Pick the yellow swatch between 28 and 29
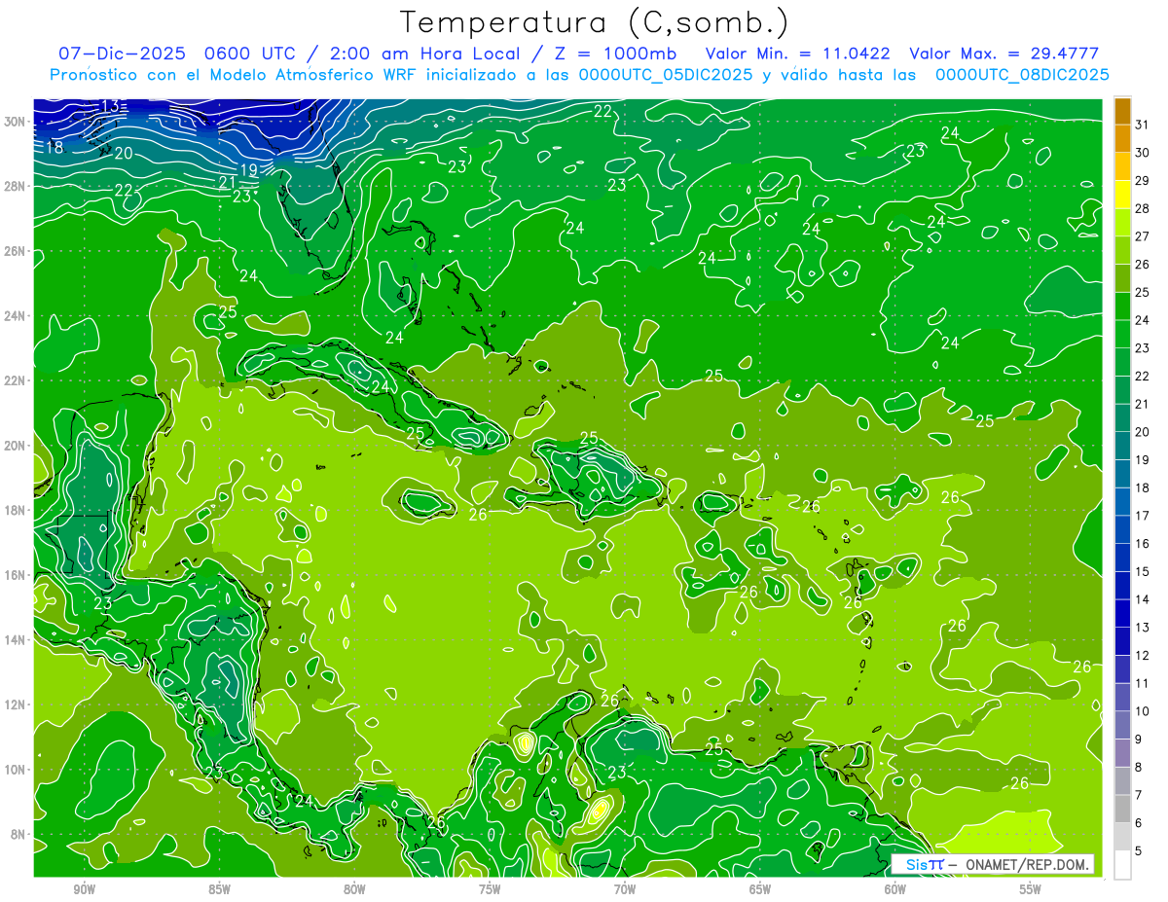Viewport: 1168px width, 902px height. tap(1122, 194)
